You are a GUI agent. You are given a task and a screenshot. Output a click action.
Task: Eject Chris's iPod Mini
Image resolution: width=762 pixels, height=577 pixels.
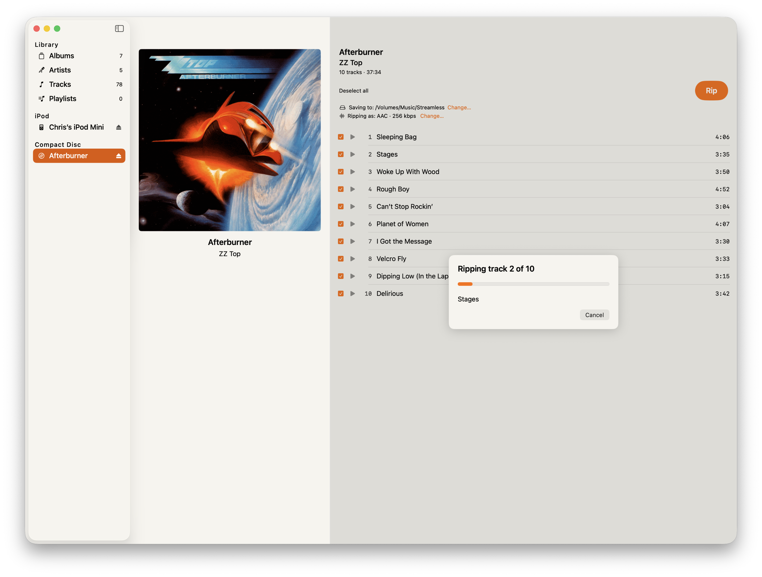[118, 127]
